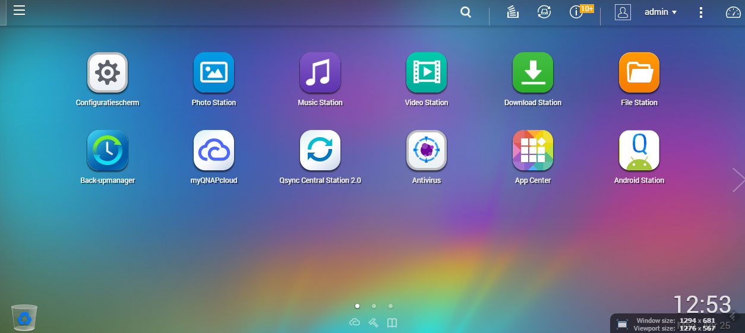The width and height of the screenshot is (745, 333).
Task: Click the bottom utility tool icon
Action: [373, 322]
